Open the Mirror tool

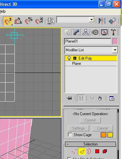pyautogui.click(x=102, y=21)
